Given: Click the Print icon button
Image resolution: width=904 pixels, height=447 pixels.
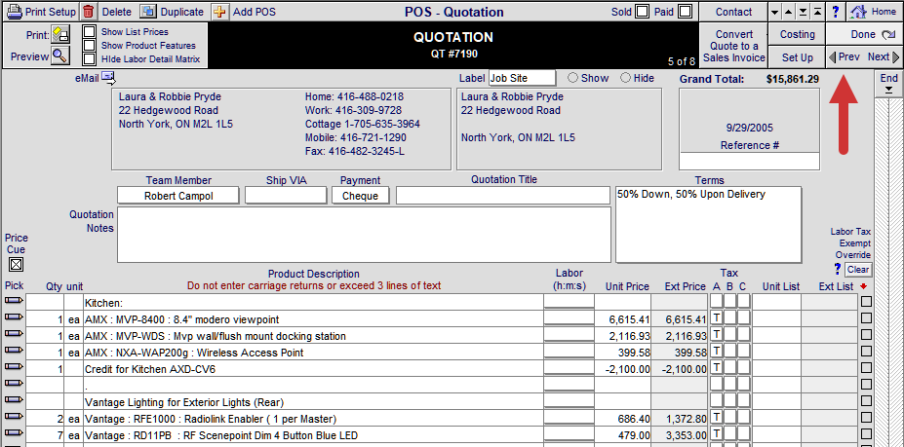Looking at the screenshot, I should [59, 35].
